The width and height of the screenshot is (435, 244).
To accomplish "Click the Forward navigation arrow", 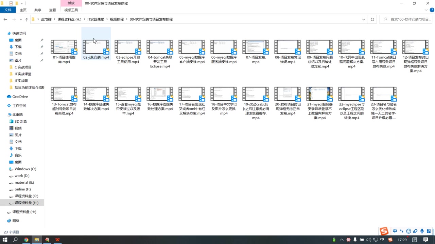I will (x=14, y=19).
